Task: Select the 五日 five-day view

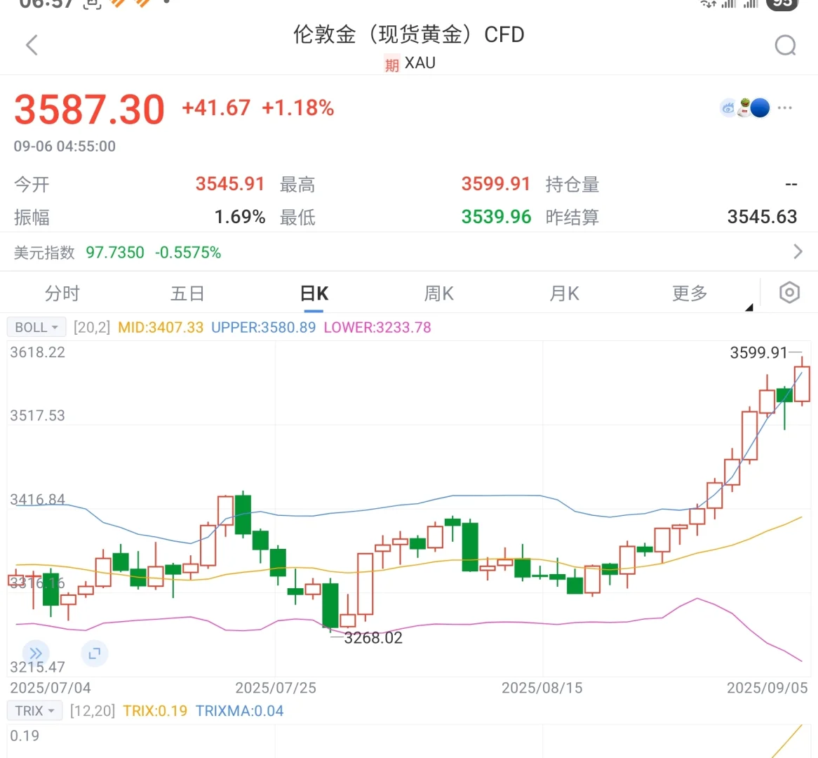Action: [187, 293]
